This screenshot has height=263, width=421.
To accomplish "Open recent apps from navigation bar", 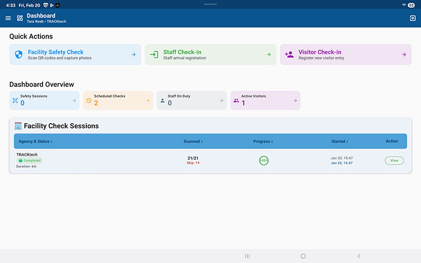I will tap(247, 256).
